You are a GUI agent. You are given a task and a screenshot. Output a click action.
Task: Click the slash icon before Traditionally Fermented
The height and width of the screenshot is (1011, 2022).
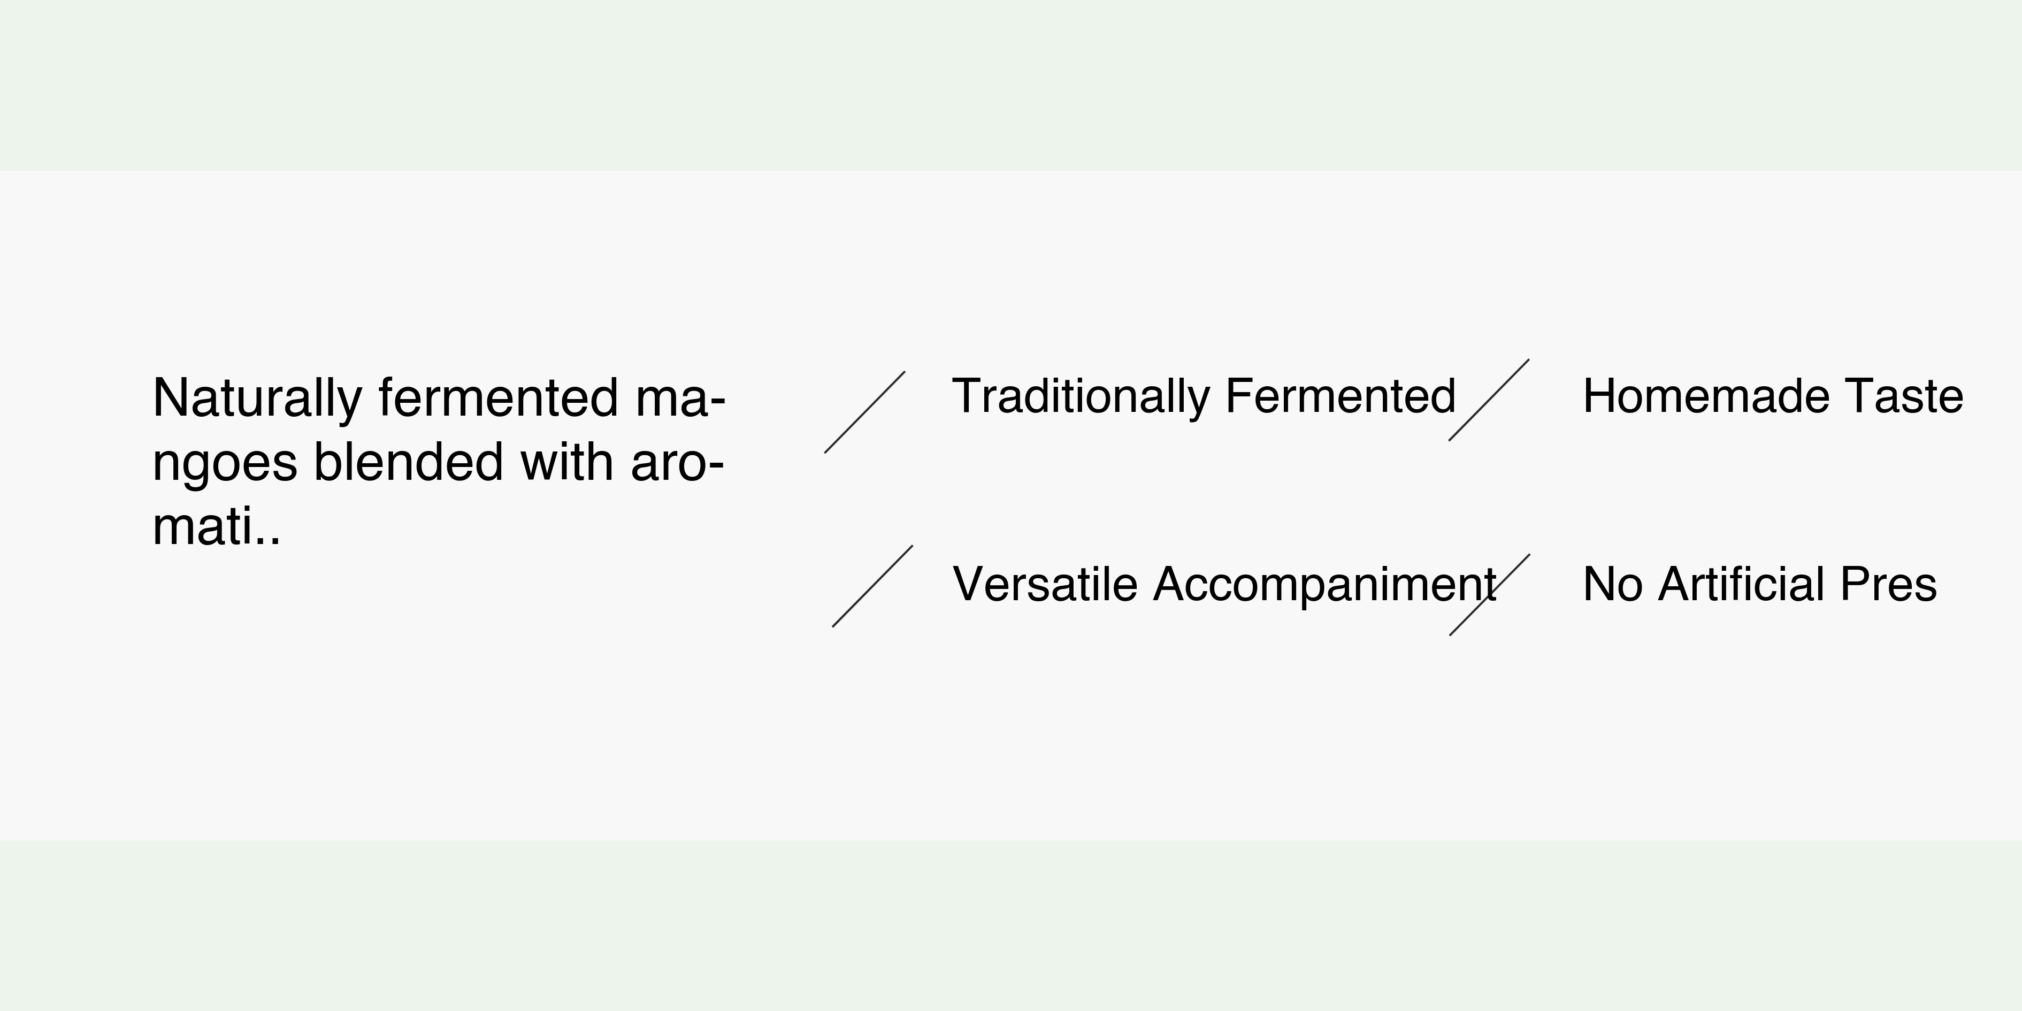[864, 412]
